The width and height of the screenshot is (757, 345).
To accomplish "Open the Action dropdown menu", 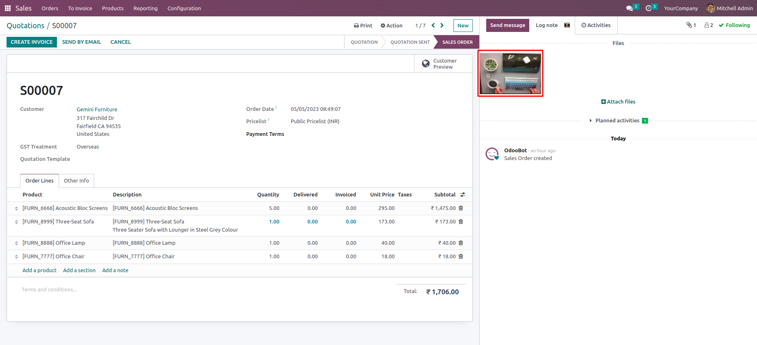I will pyautogui.click(x=391, y=25).
